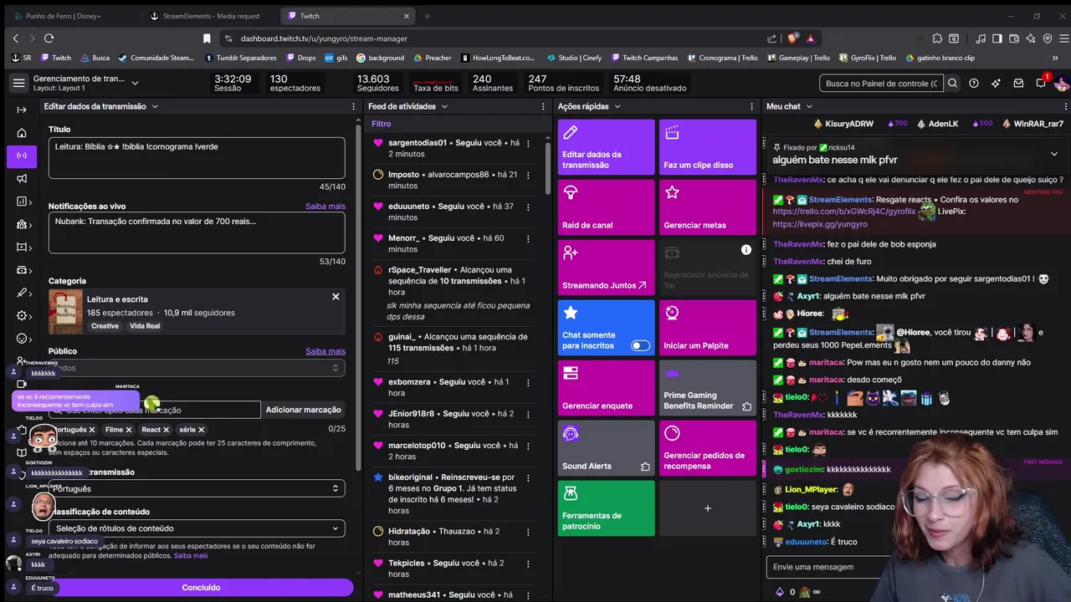Remove the Leitura e escrita category

[x=336, y=297]
